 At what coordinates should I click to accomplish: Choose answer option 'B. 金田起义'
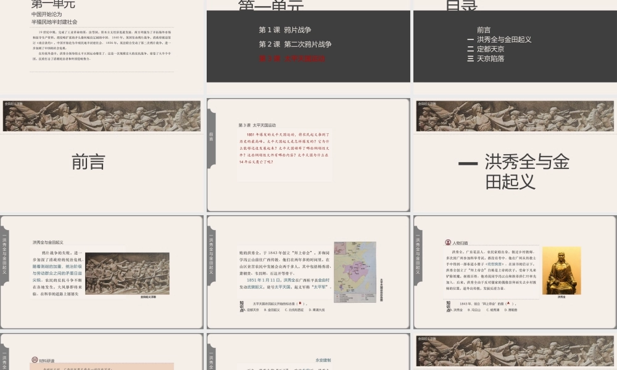click(x=271, y=310)
